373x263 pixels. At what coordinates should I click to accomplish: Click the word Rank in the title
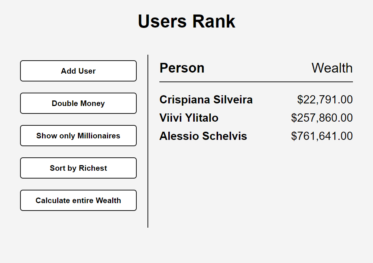coord(214,21)
